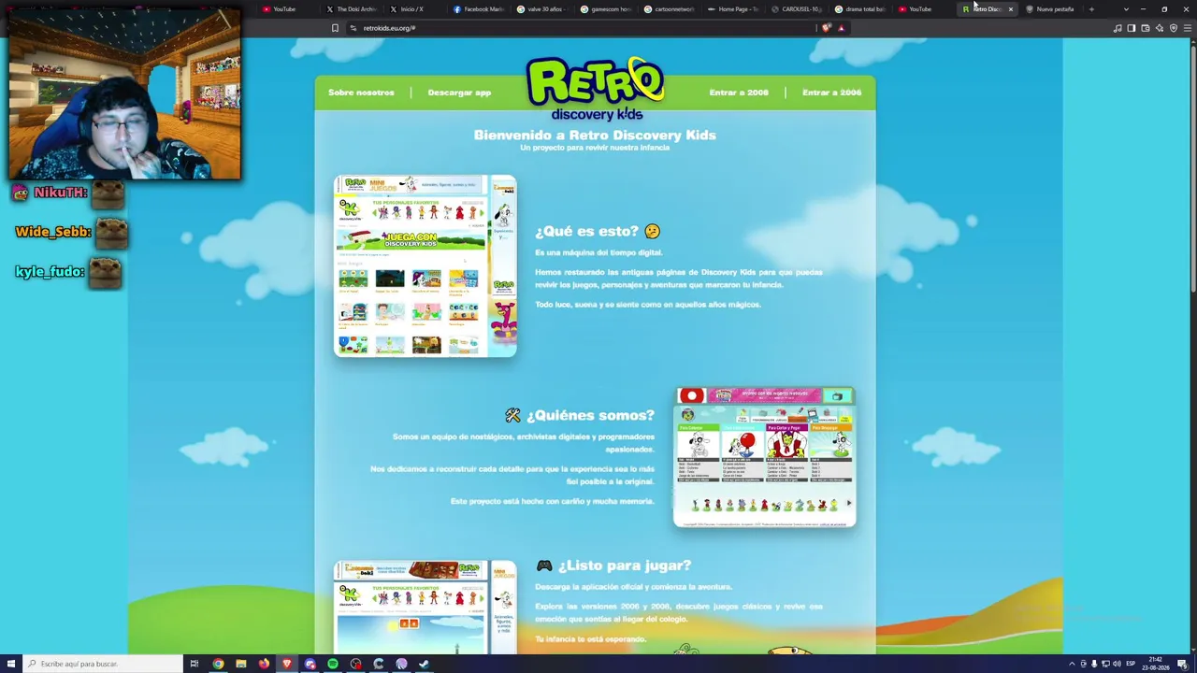
Task: Open the Brave Shields lion icon
Action: (x=826, y=28)
